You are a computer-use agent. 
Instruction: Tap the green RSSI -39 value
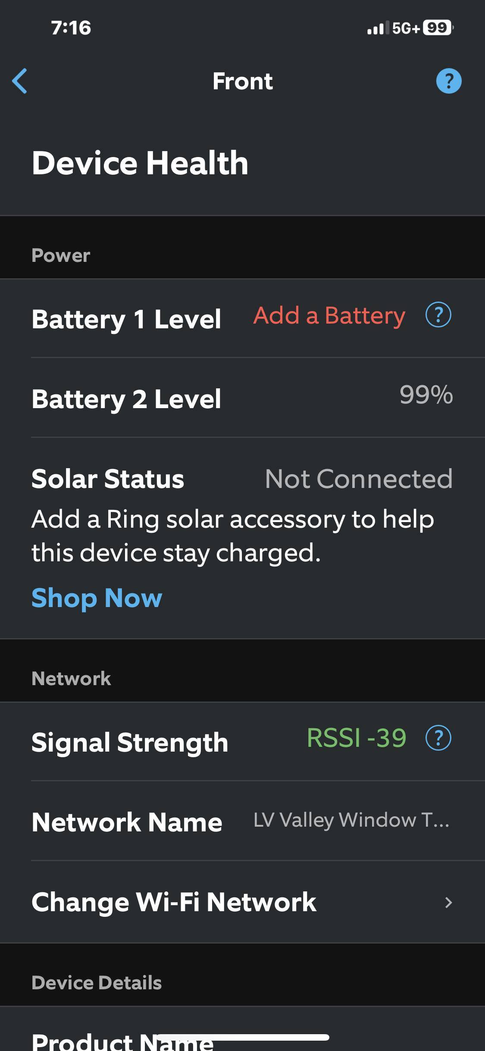click(x=357, y=738)
